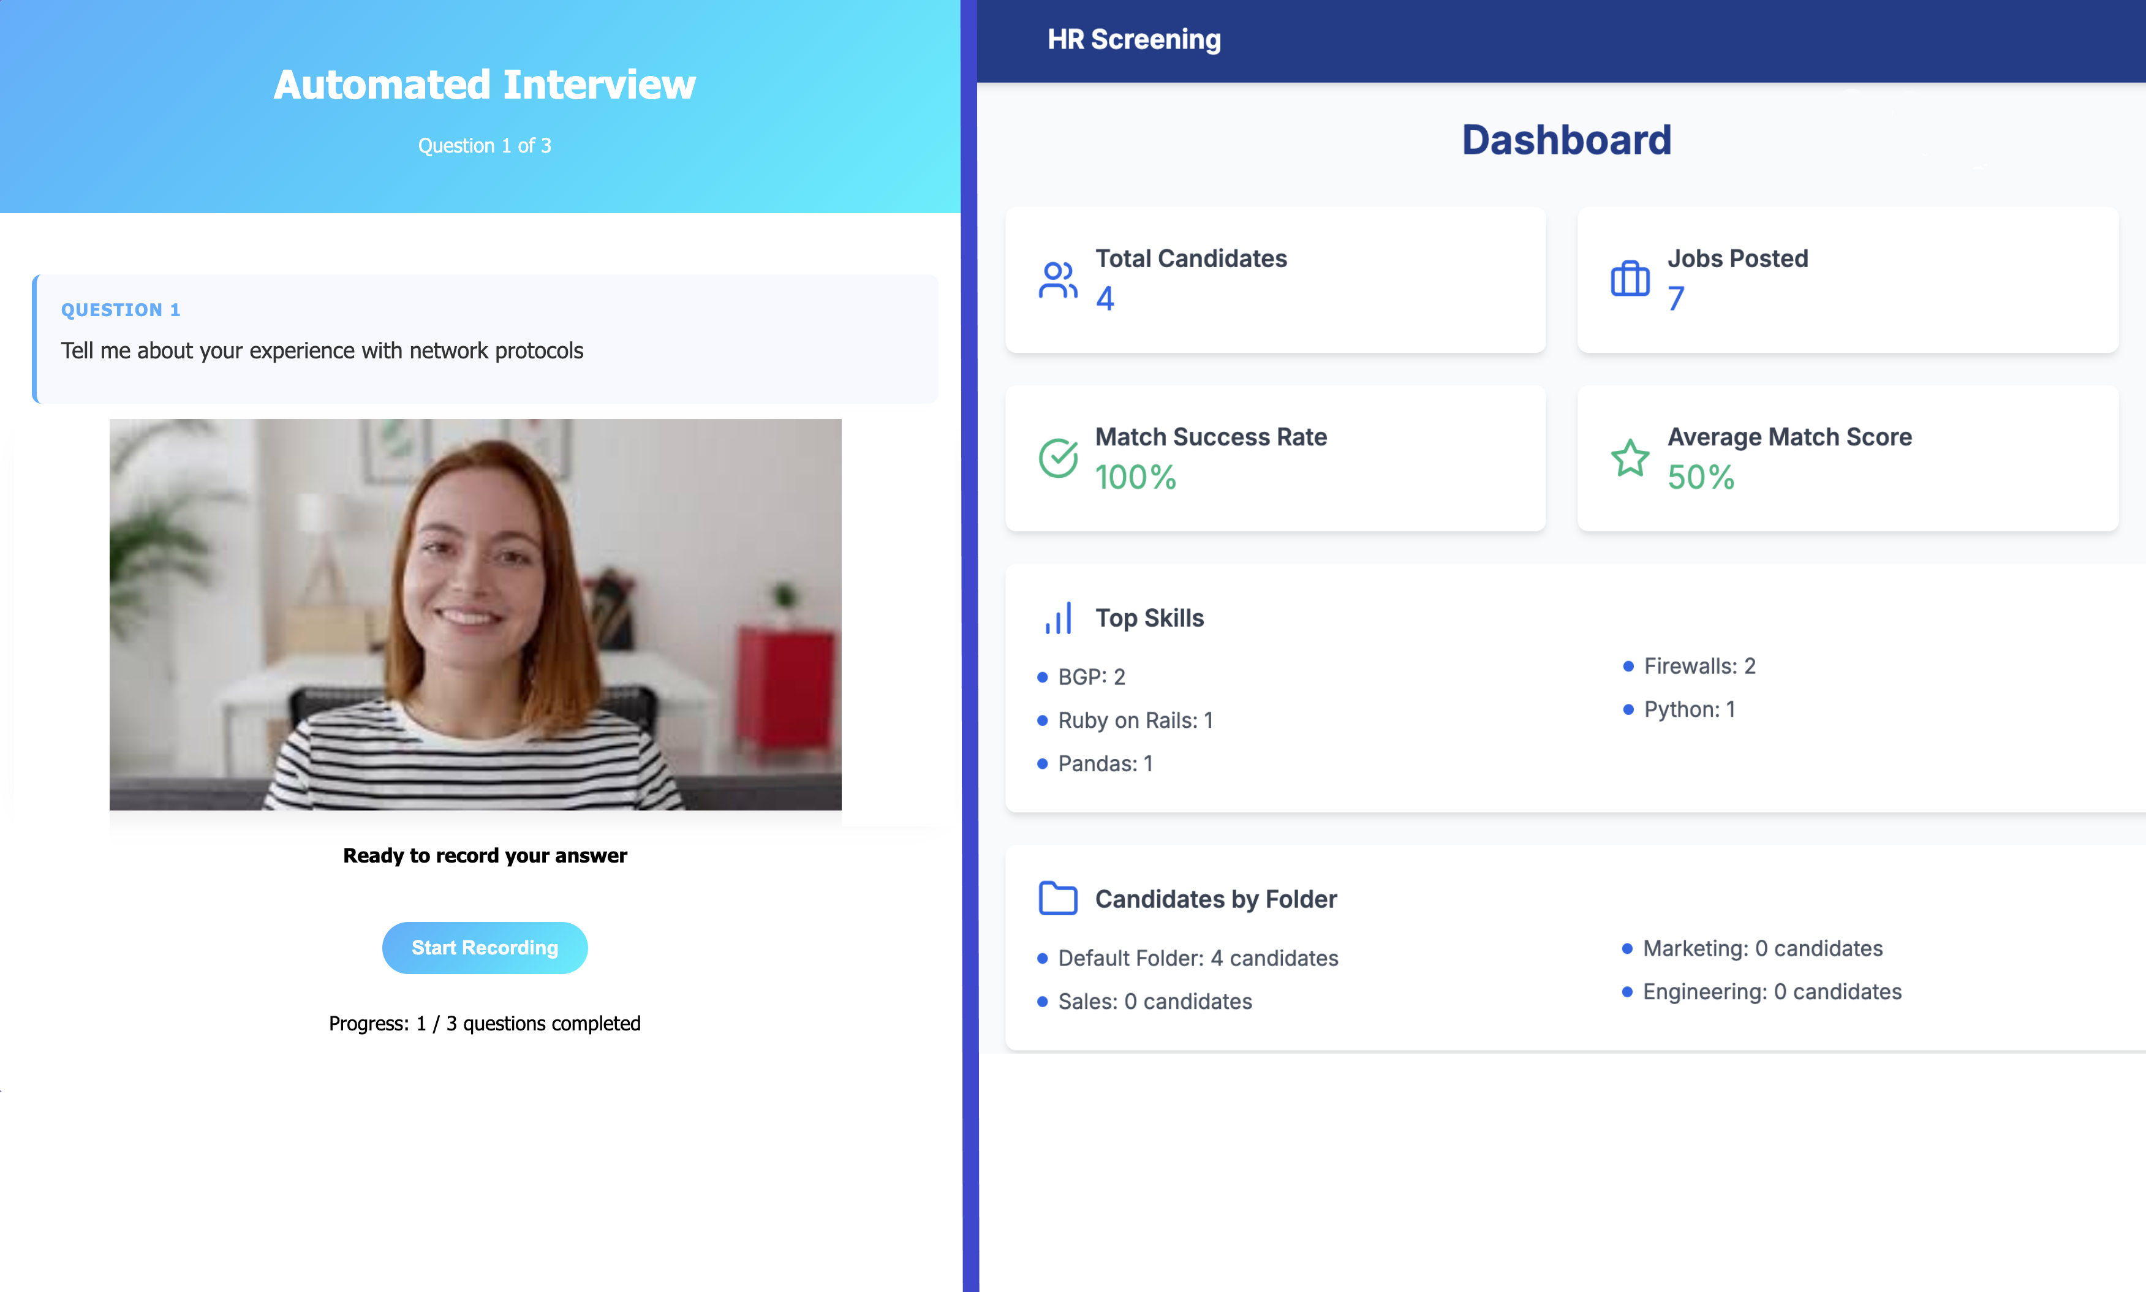Click the Average Match Score 50% value
Image resolution: width=2146 pixels, height=1292 pixels.
click(1700, 477)
